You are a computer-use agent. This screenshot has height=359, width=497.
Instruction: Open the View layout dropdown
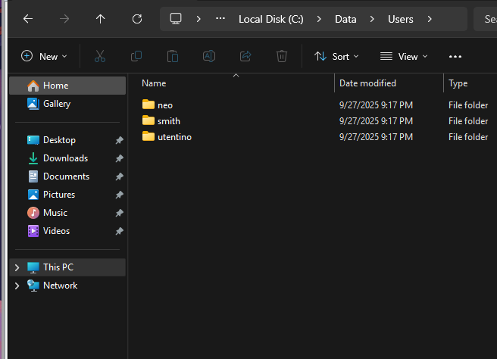(x=404, y=56)
